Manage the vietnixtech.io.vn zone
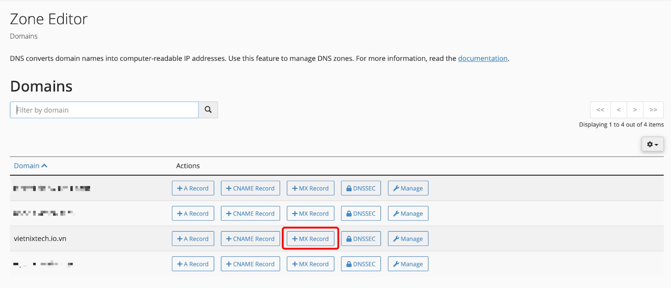Image resolution: width=671 pixels, height=288 pixels. [x=408, y=239]
